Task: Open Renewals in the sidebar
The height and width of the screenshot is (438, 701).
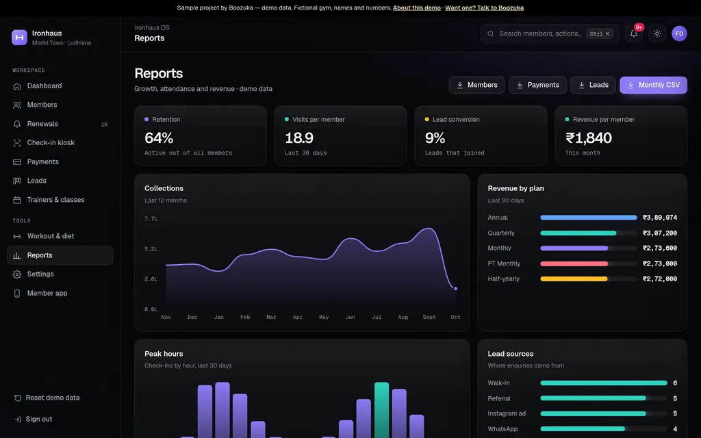Action: tap(60, 124)
